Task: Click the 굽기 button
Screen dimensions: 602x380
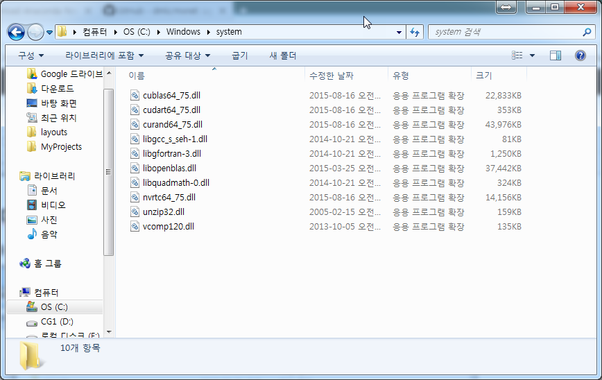Action: pos(240,55)
